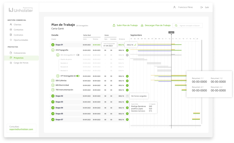The width and height of the screenshot is (234, 143).
Task: Click the people icon on Etapa 04 row
Action: point(127,108)
